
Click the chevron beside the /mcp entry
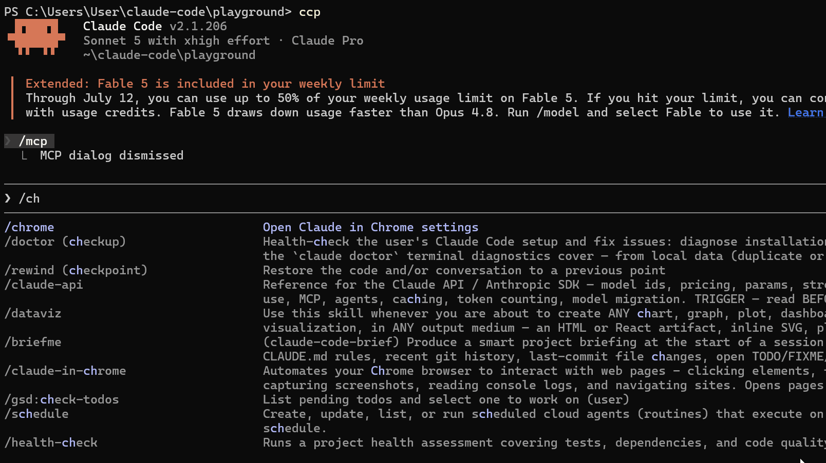(8, 141)
